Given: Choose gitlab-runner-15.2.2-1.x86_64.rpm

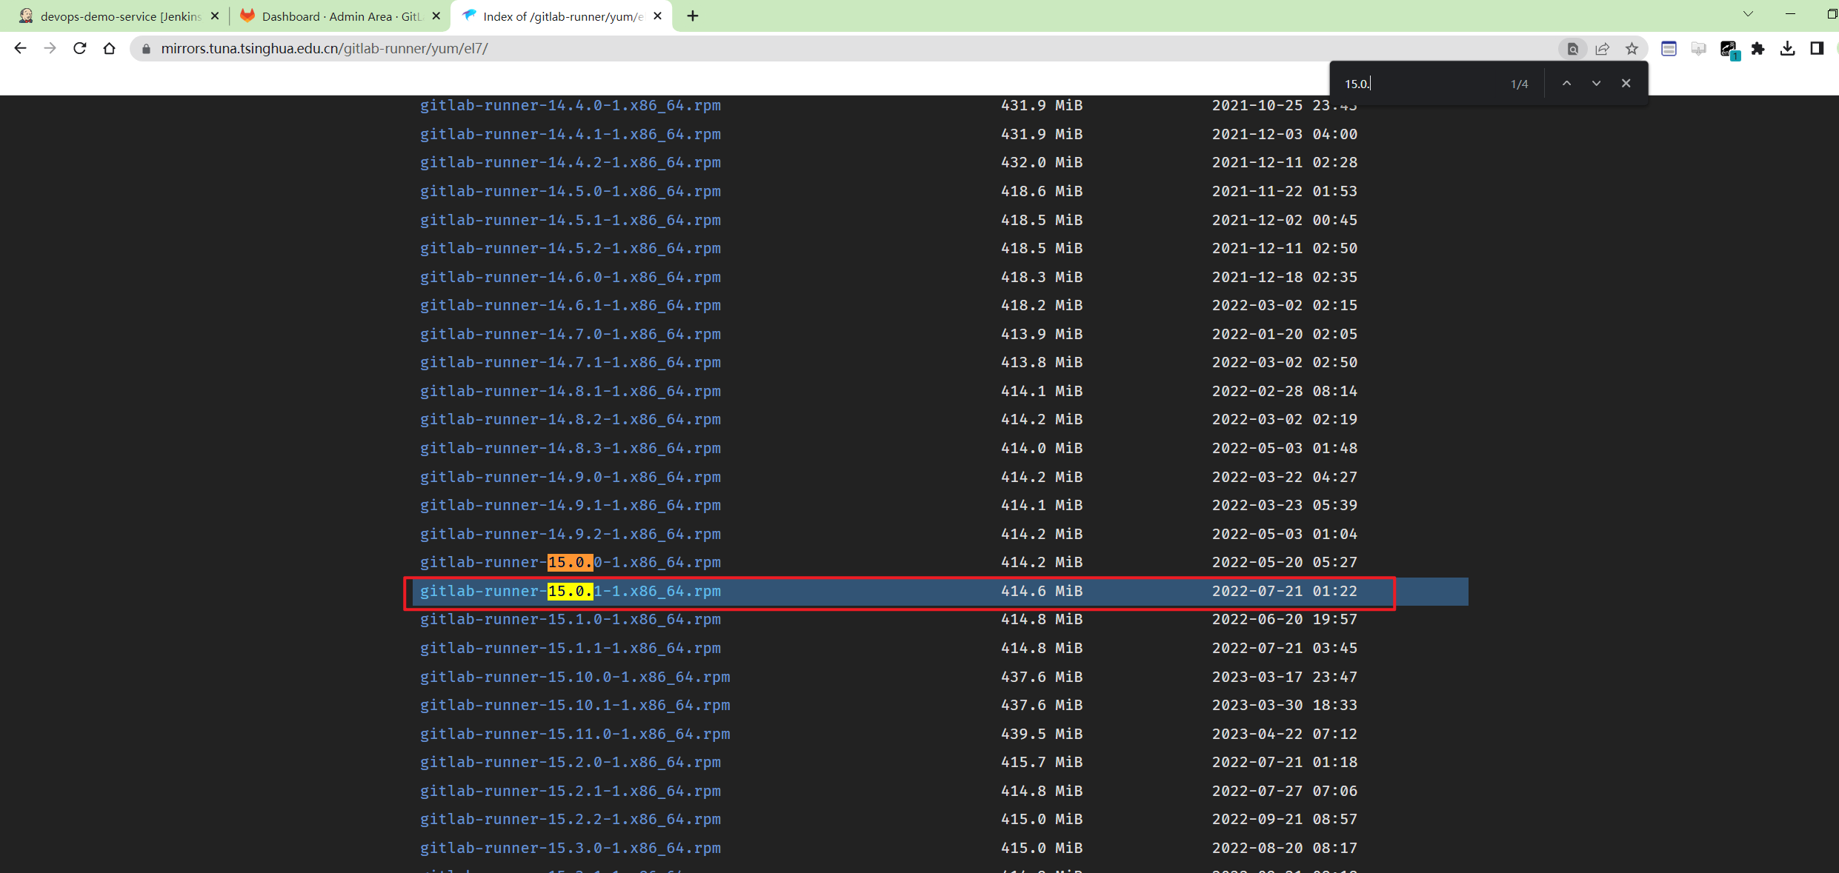Looking at the screenshot, I should click(571, 819).
